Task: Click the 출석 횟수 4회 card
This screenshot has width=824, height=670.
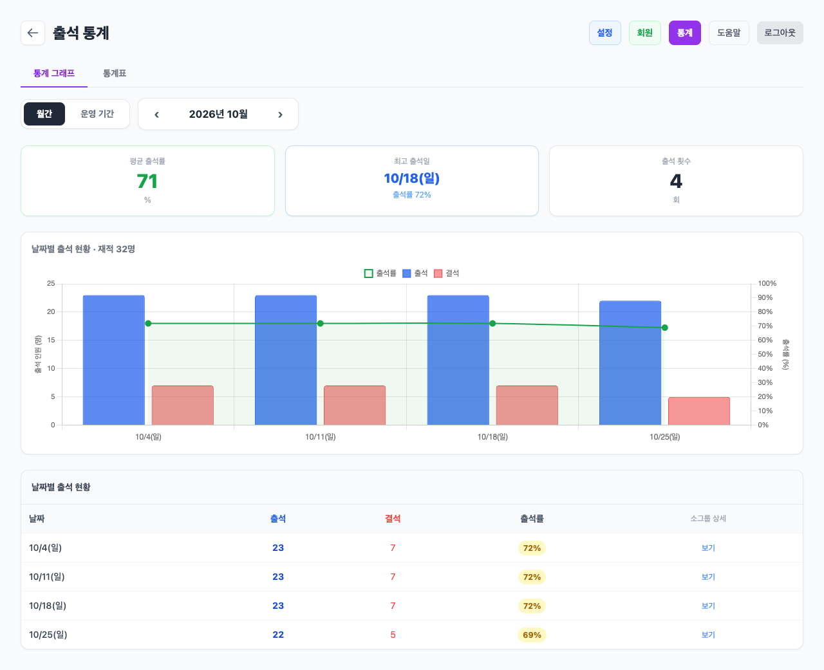Action: tap(676, 181)
